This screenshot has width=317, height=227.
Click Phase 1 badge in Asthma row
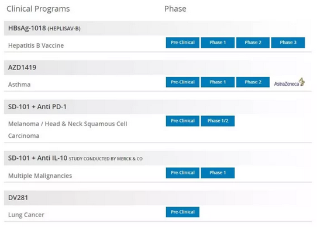(218, 82)
